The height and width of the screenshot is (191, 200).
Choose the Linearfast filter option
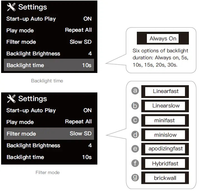pos(166,91)
